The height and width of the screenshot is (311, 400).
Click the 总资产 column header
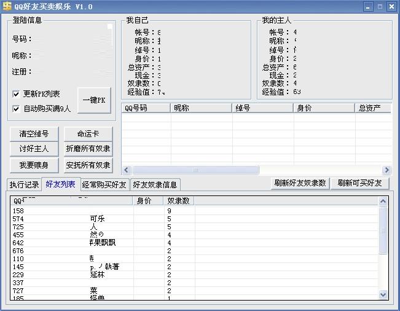tap(373, 108)
